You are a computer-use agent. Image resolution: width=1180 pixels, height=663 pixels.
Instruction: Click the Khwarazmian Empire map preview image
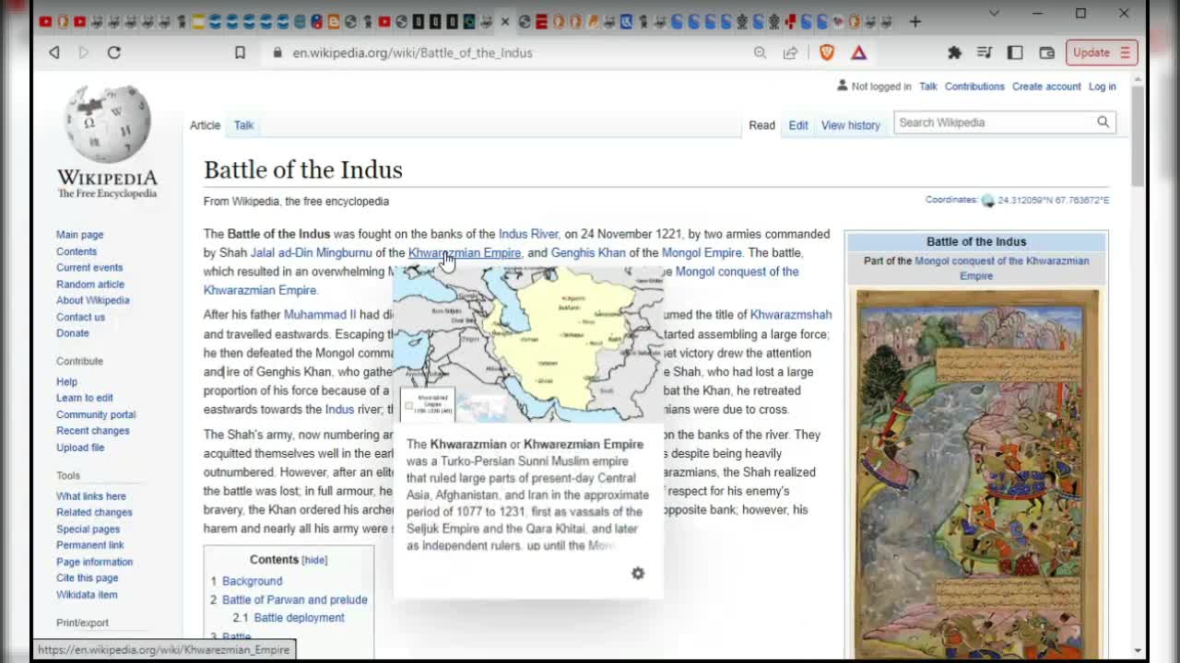tap(528, 344)
